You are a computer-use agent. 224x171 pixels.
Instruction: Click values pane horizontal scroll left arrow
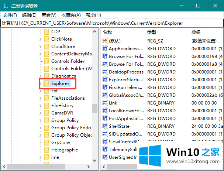(104, 167)
